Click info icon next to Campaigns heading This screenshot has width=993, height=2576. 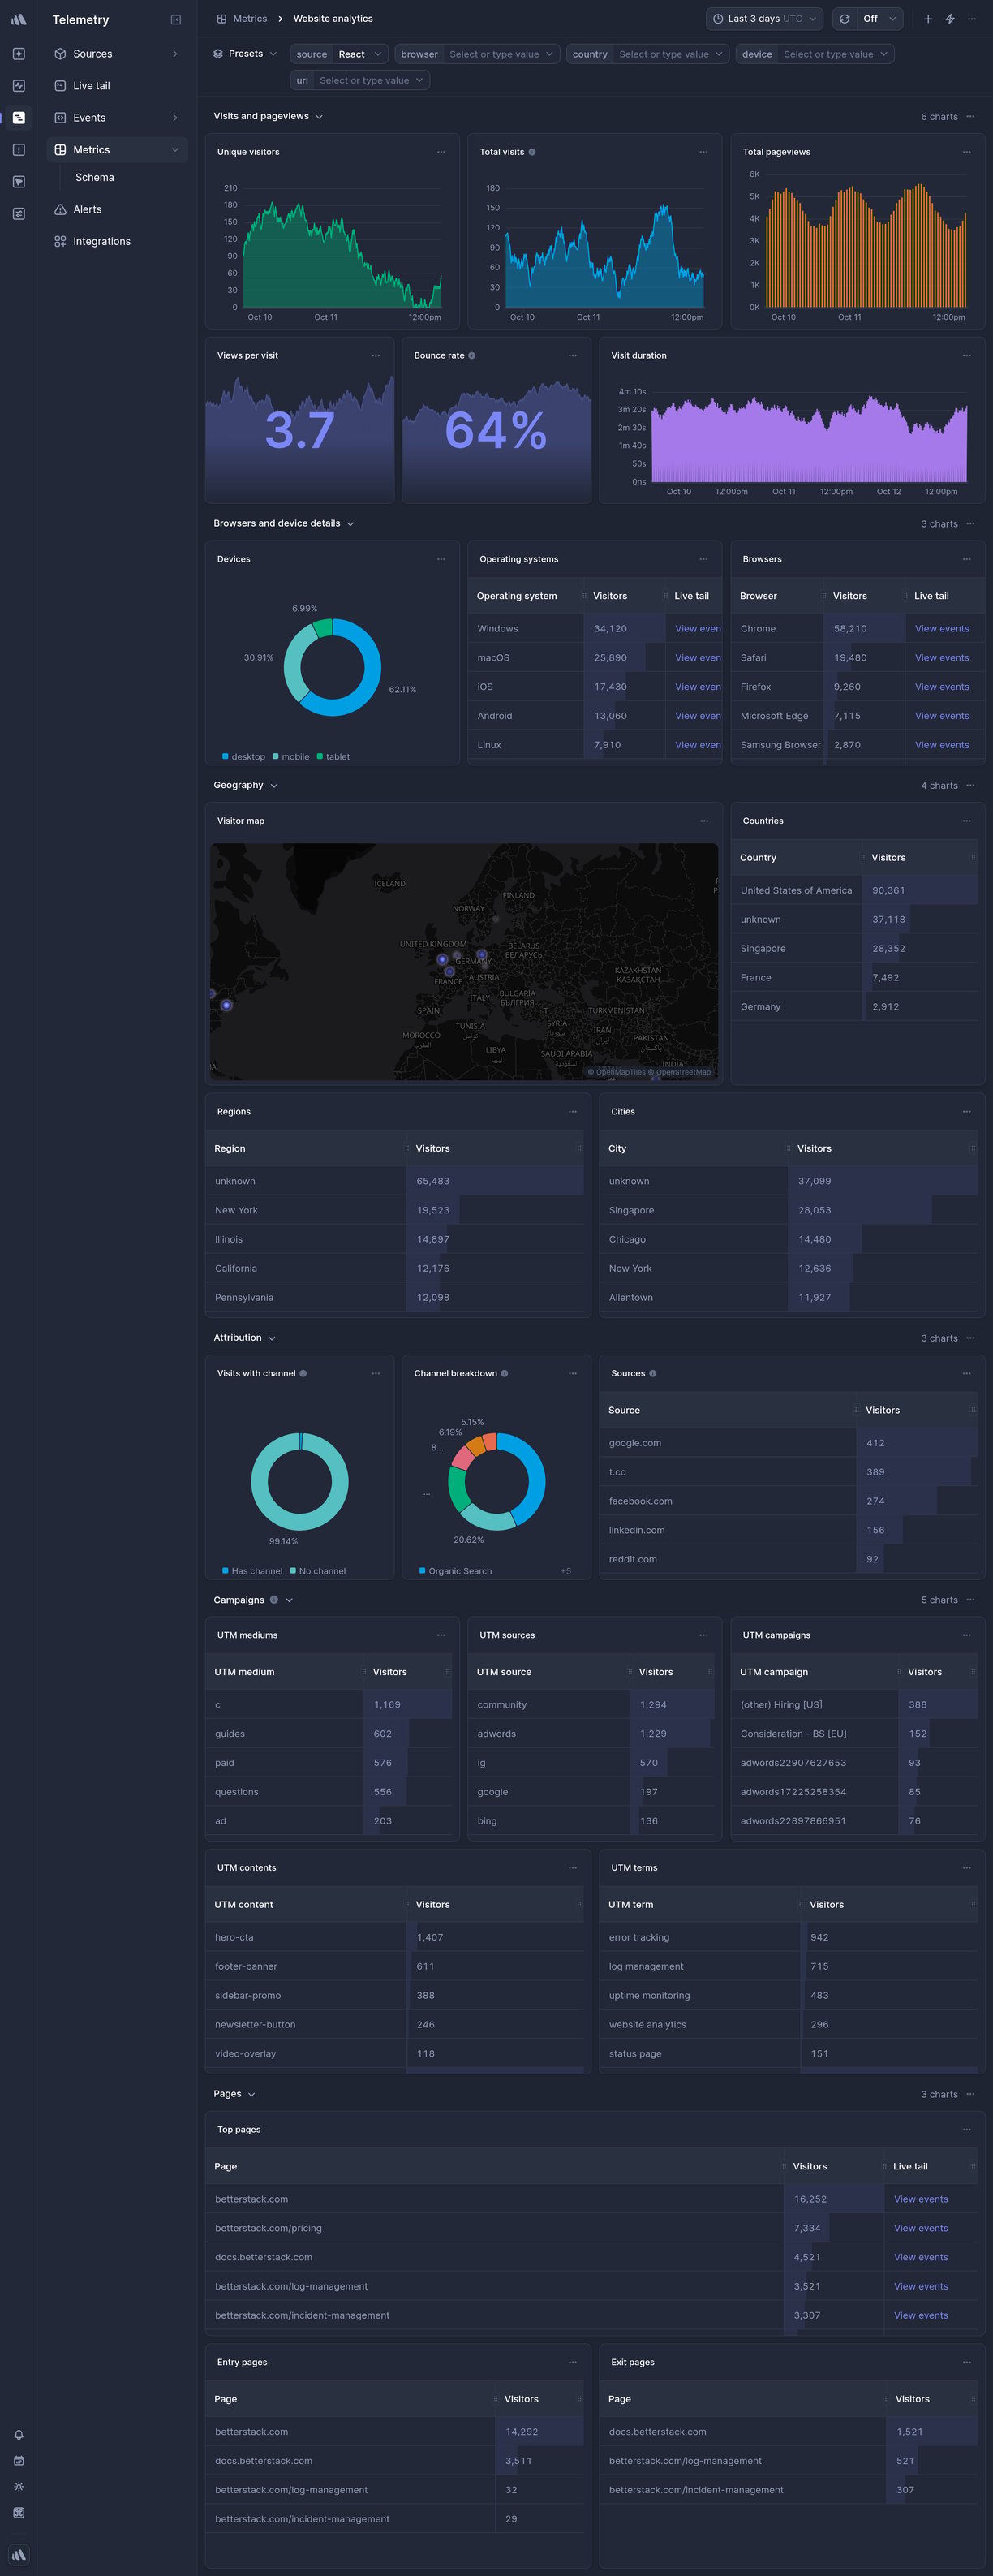[274, 1600]
